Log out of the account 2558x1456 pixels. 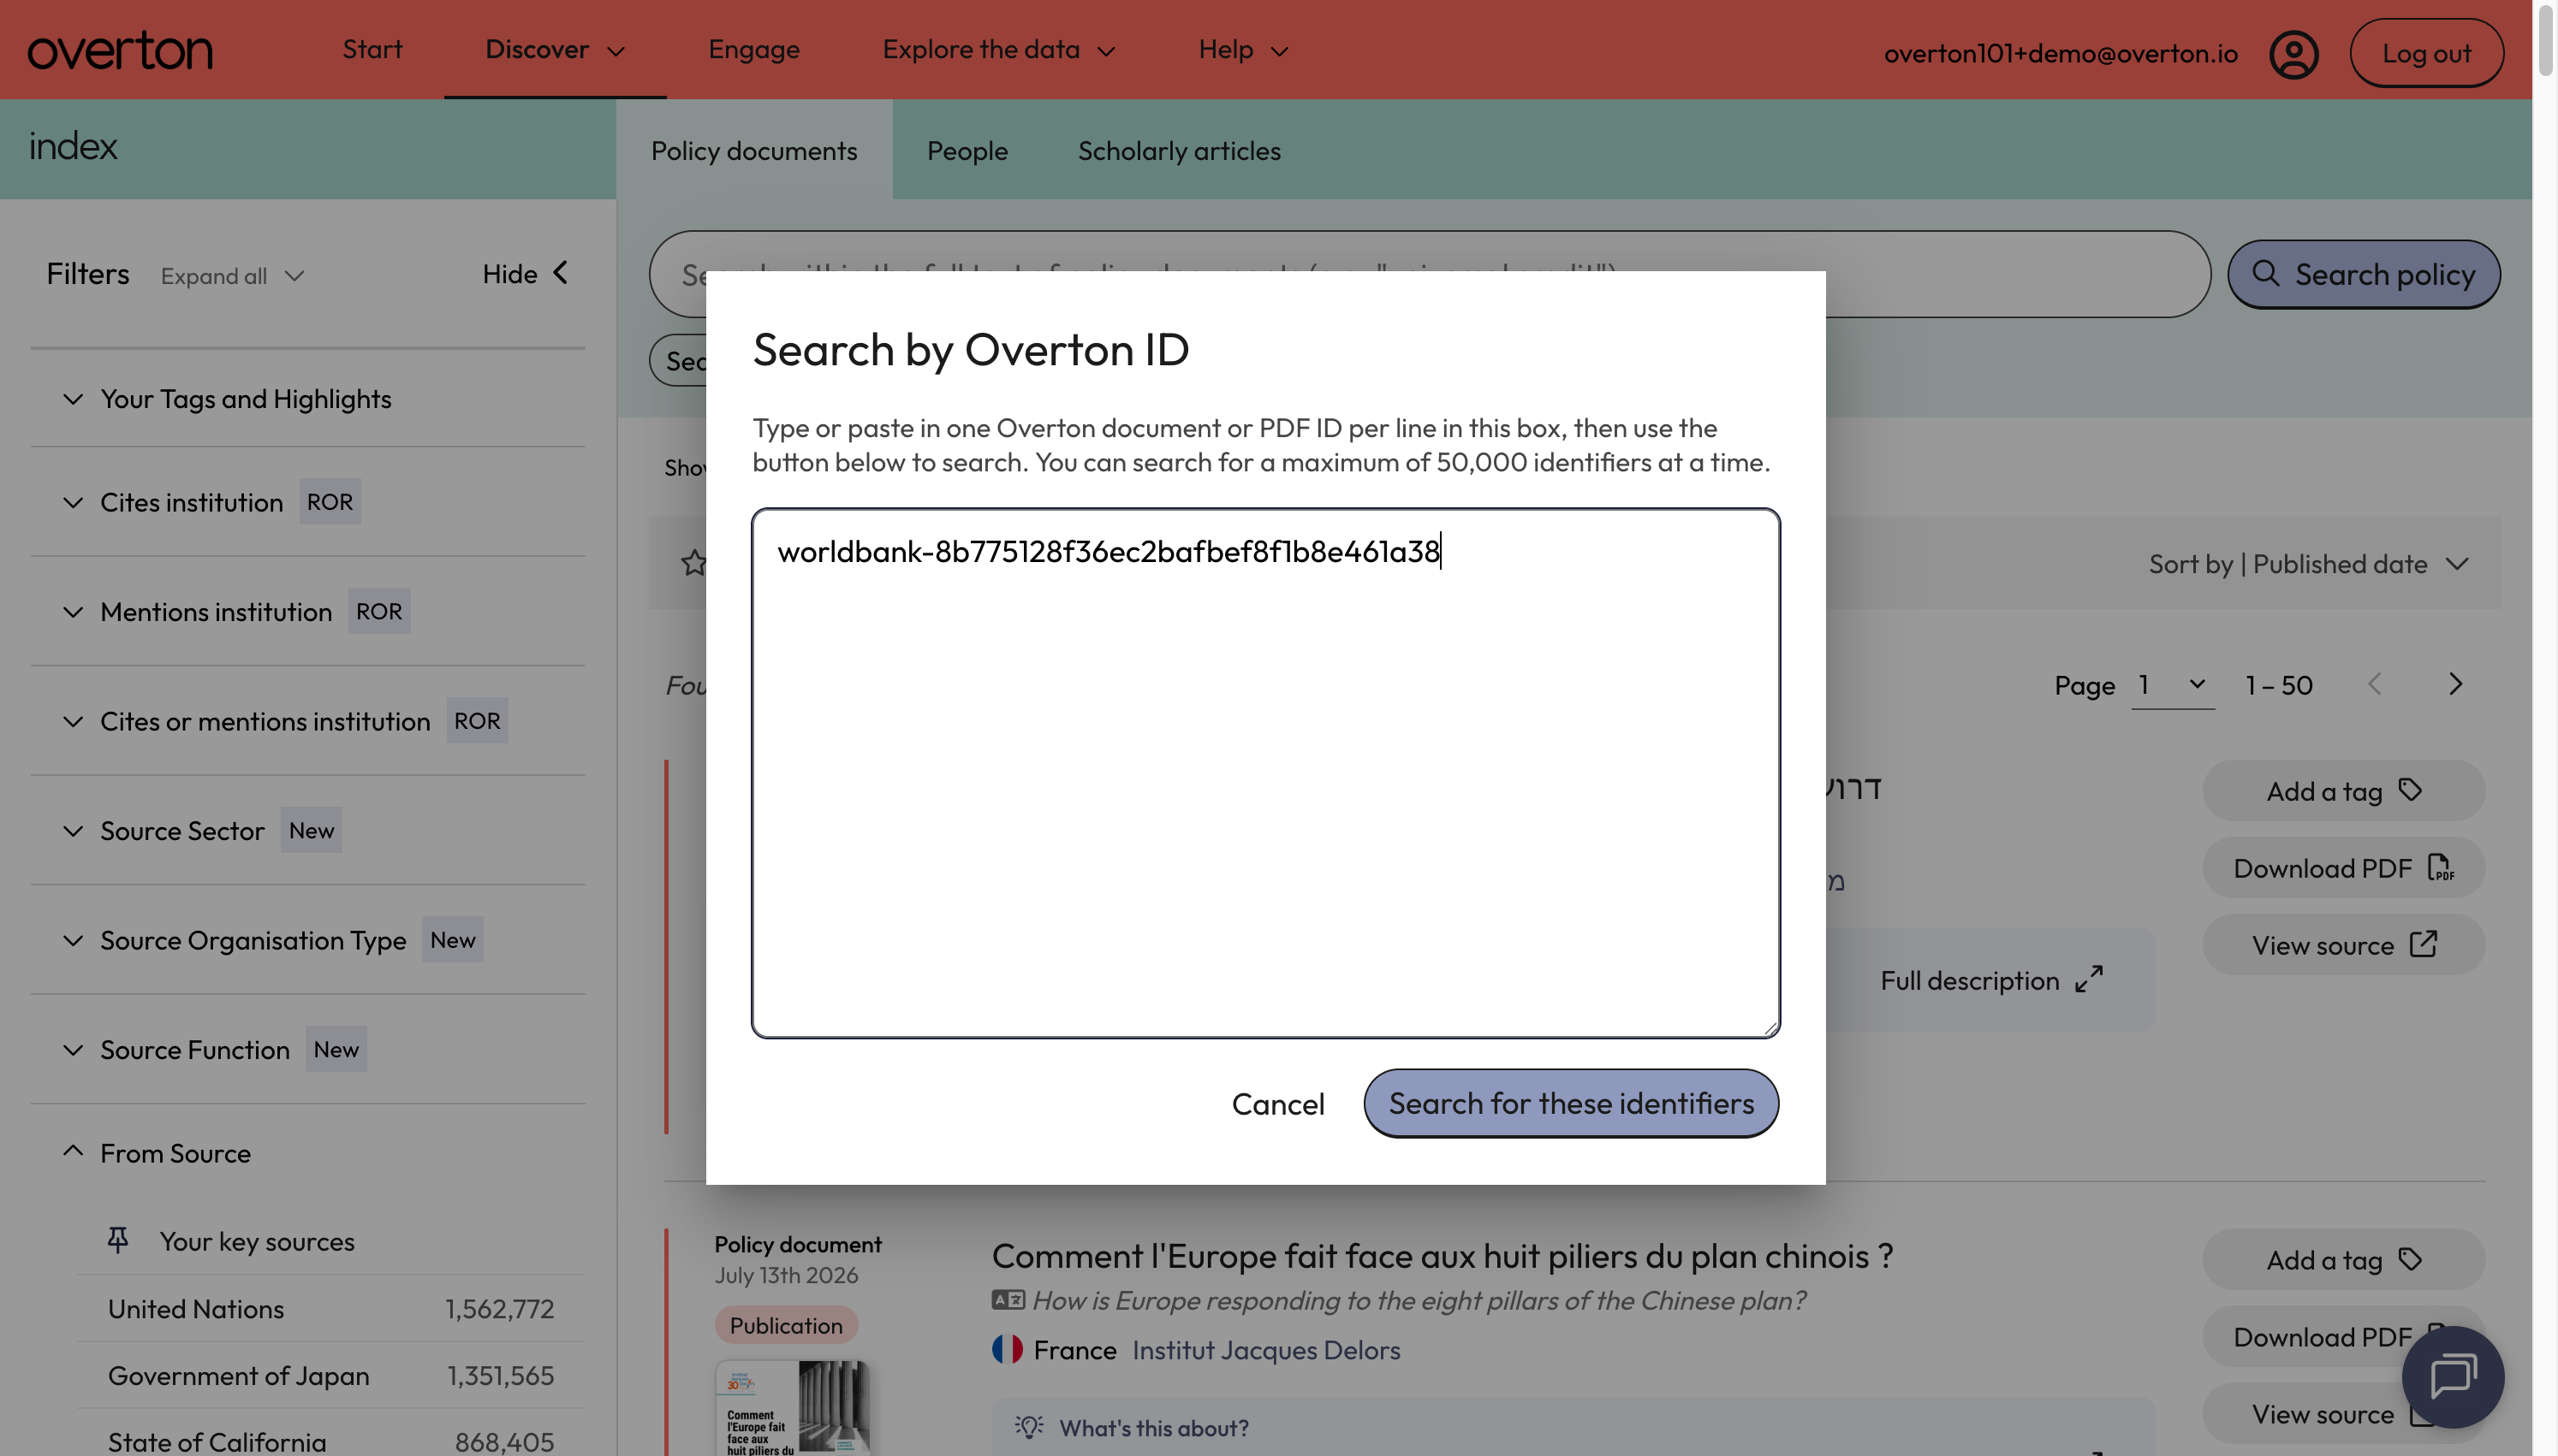[2426, 53]
